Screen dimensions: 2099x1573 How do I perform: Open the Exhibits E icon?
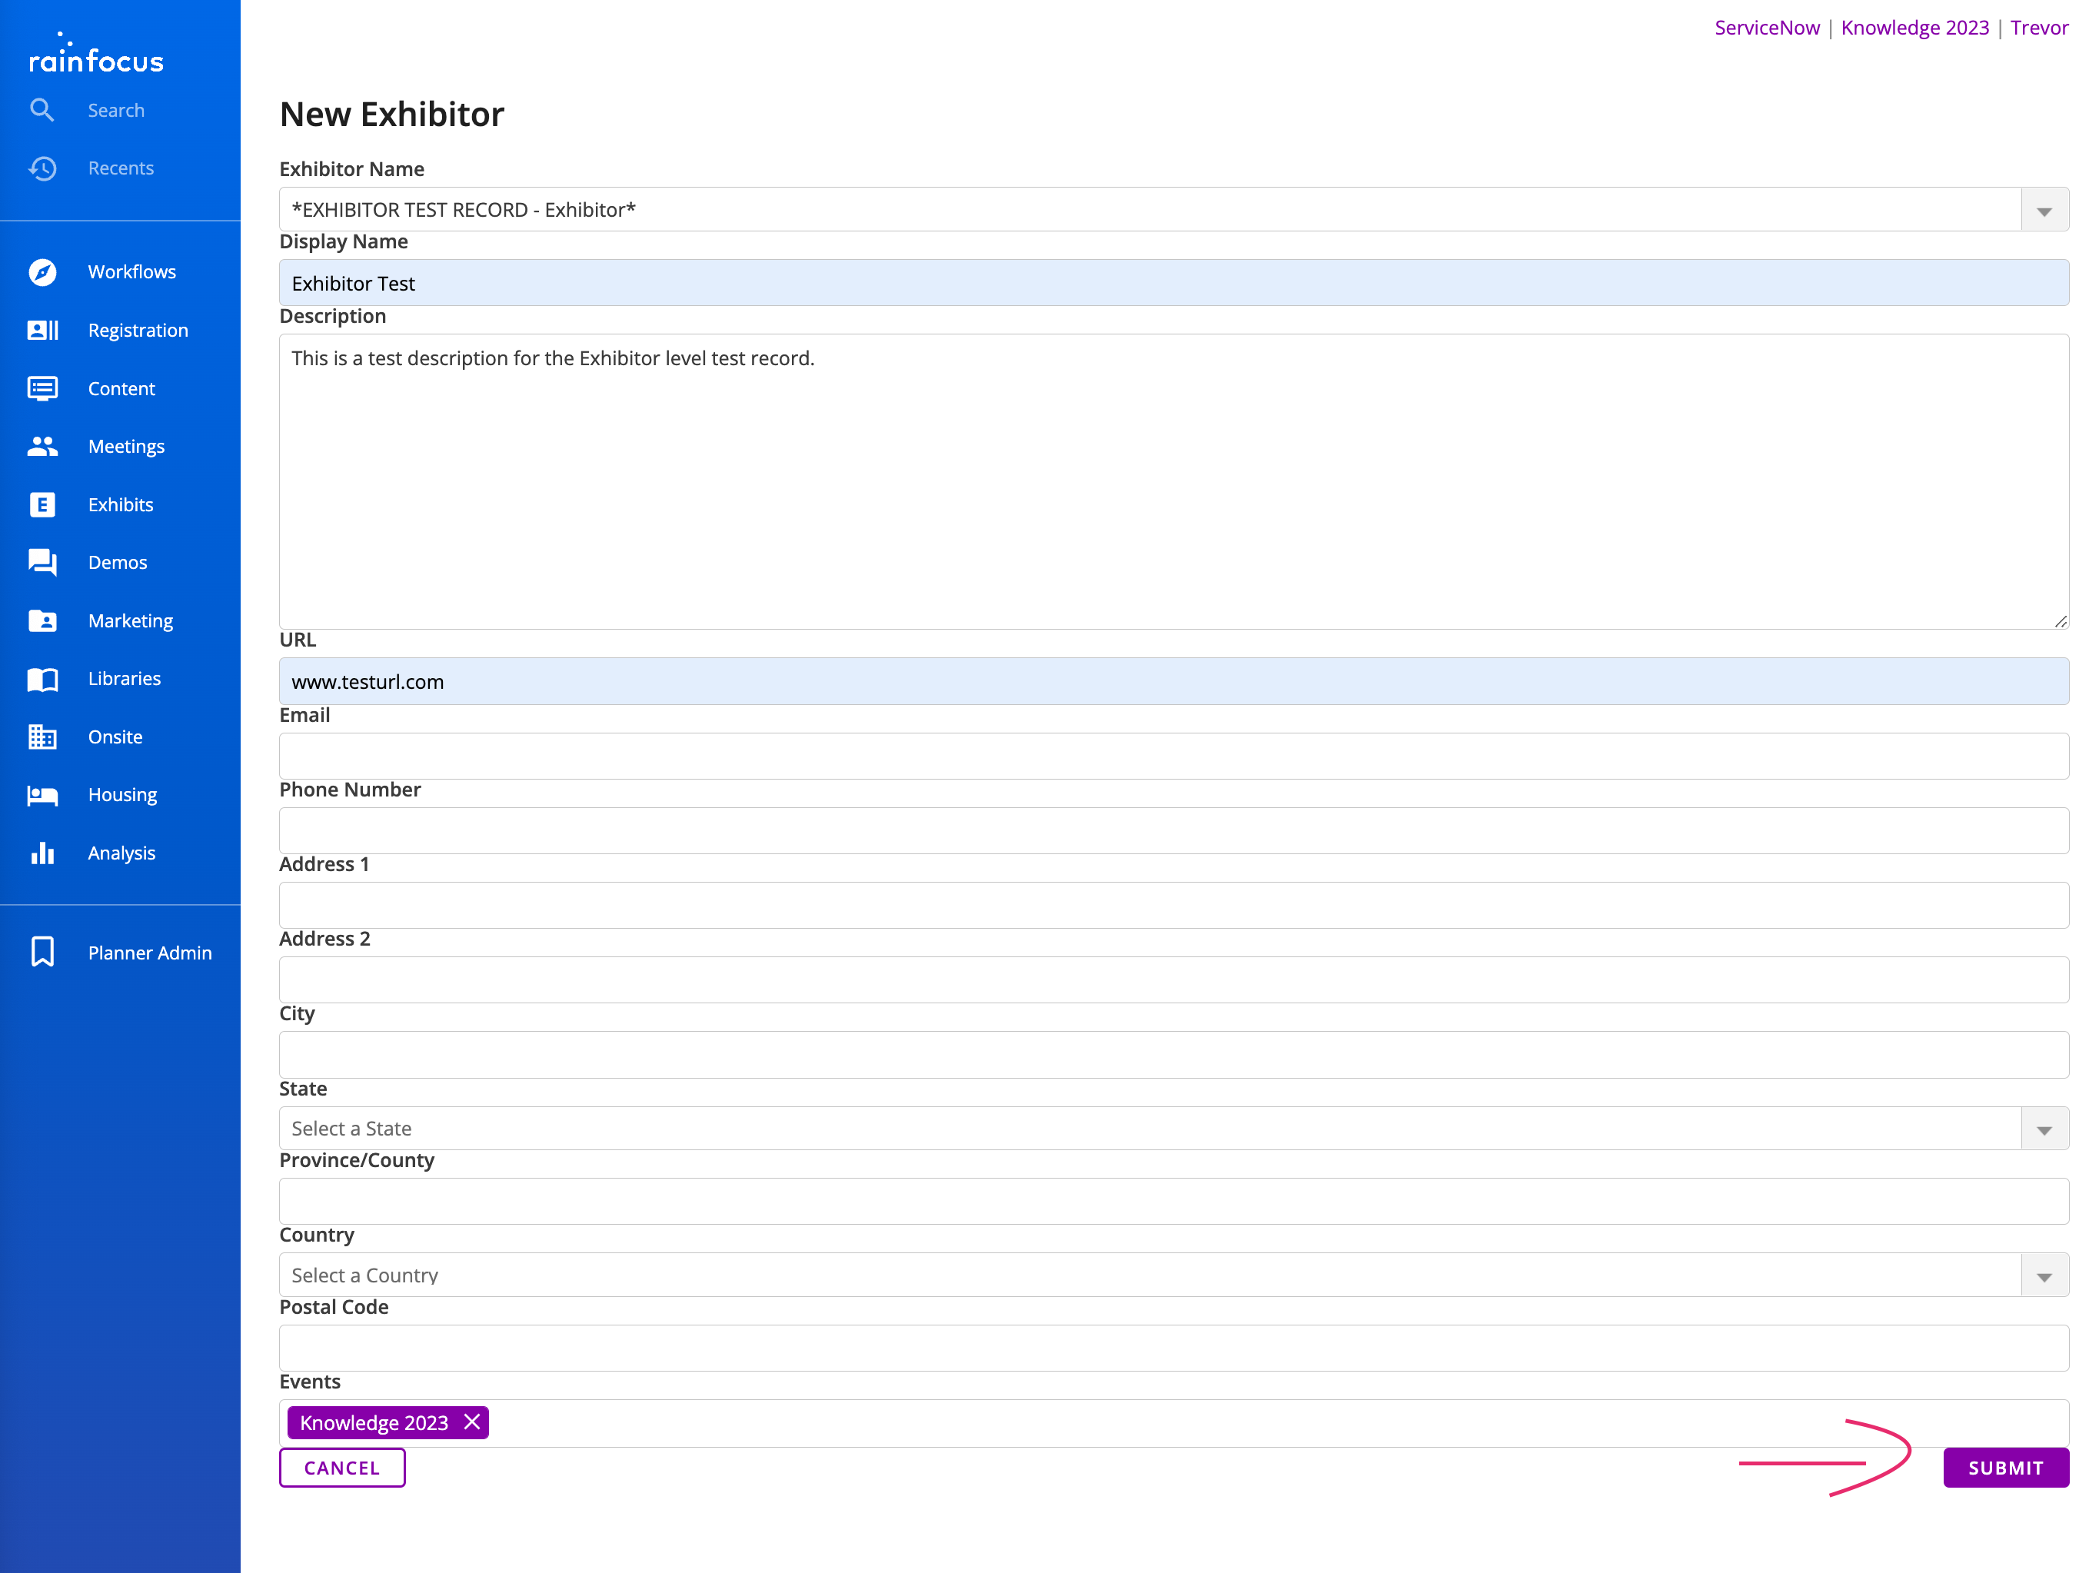tap(42, 504)
